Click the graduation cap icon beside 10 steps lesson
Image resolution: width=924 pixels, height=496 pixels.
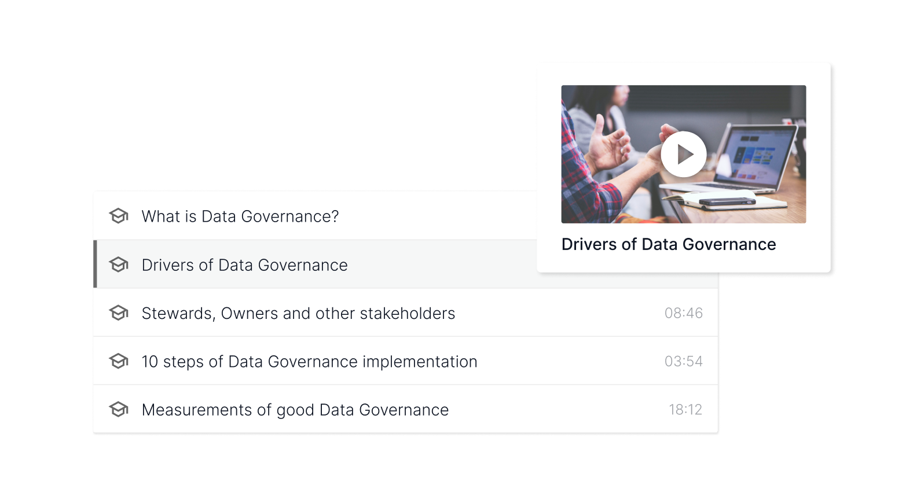point(119,362)
